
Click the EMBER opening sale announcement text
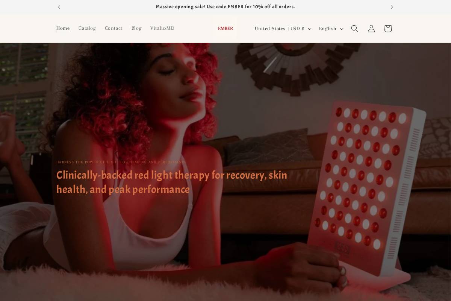tap(225, 7)
